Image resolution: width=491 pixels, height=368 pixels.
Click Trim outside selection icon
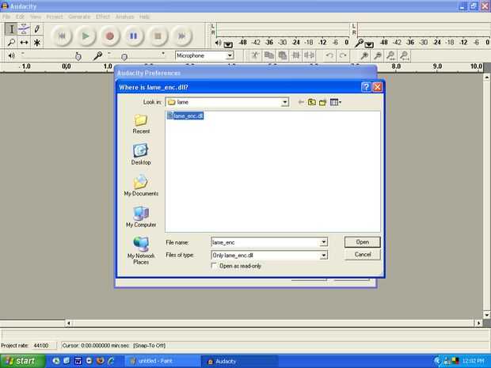click(296, 55)
